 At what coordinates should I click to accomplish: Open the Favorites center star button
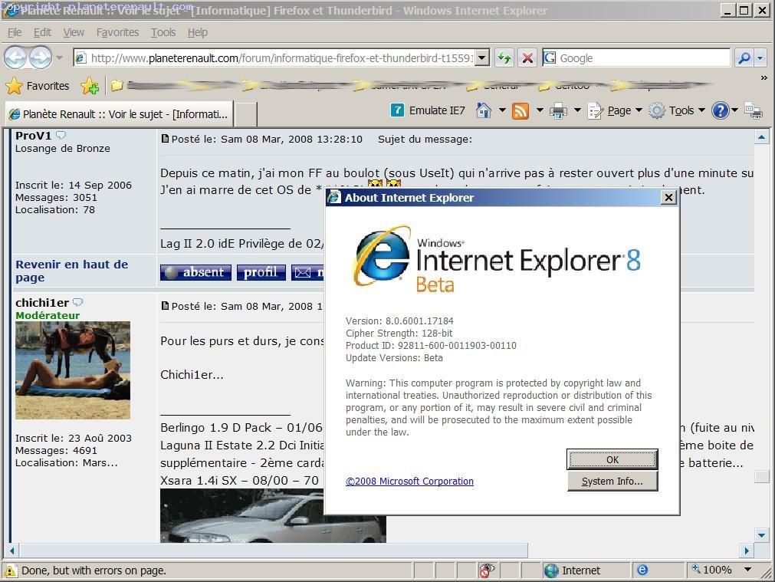pyautogui.click(x=38, y=86)
